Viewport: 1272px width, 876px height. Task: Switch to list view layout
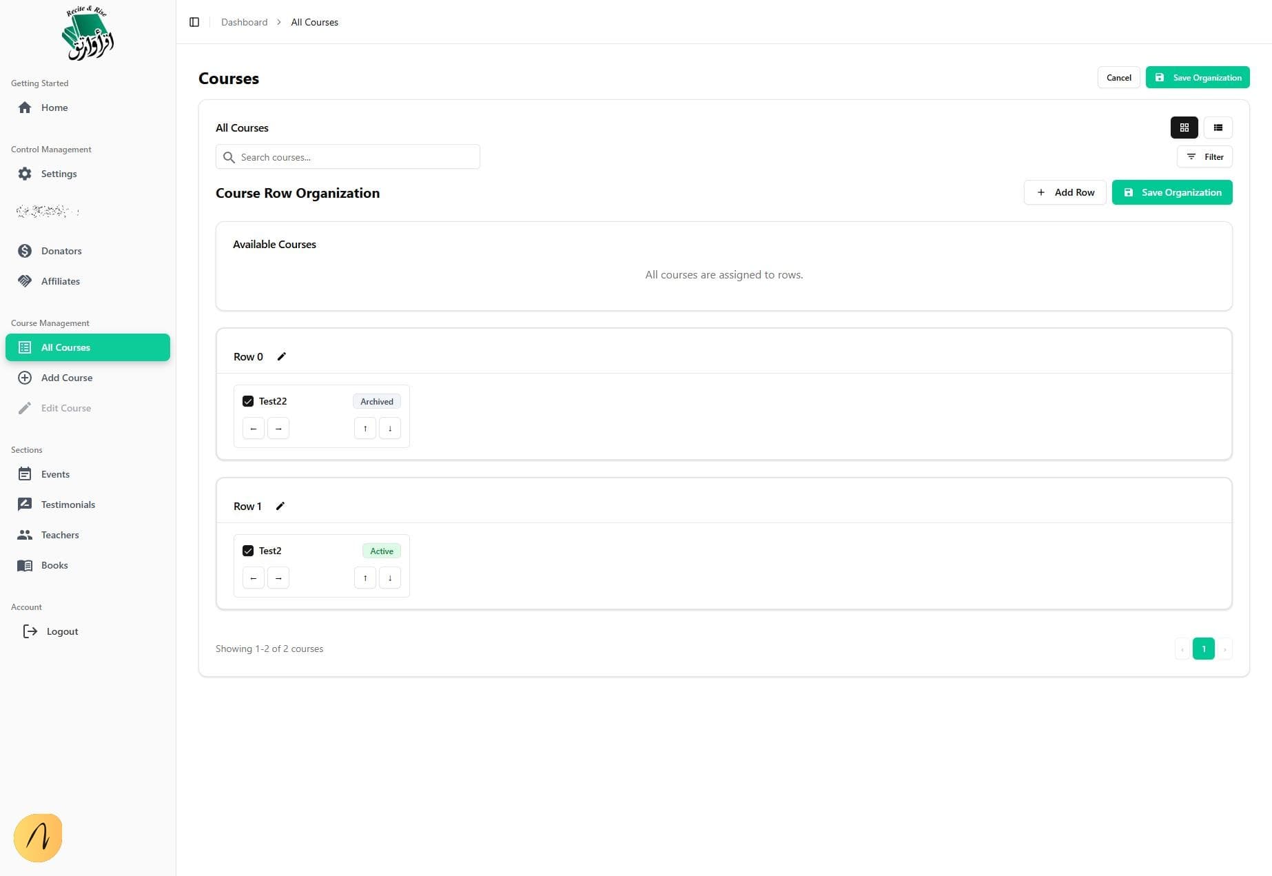pyautogui.click(x=1218, y=128)
